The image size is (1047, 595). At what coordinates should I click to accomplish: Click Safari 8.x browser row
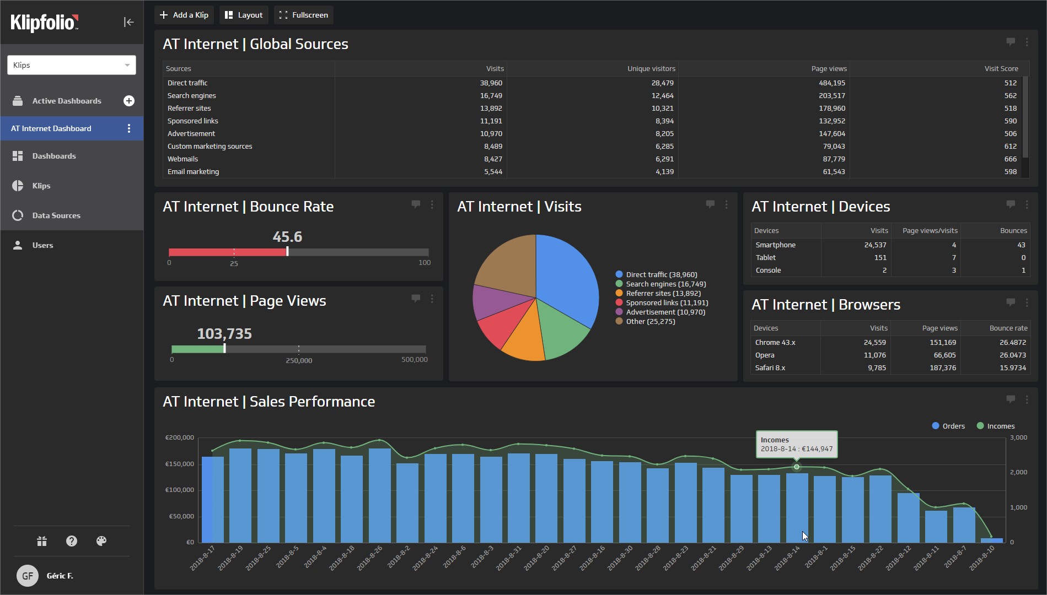(x=890, y=367)
